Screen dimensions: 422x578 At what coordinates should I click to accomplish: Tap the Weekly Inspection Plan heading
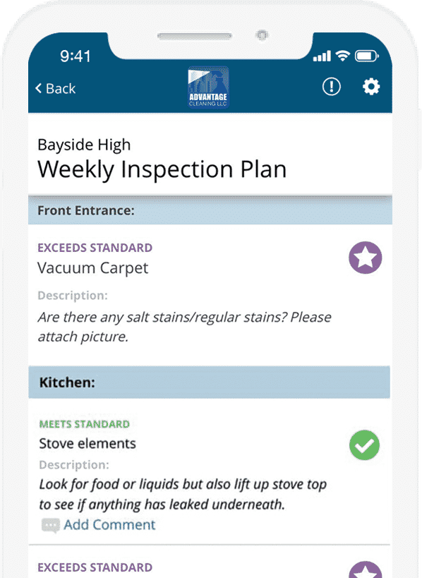(x=162, y=170)
